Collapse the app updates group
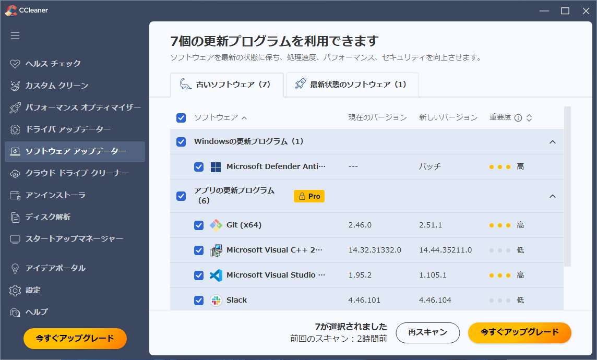The height and width of the screenshot is (360, 597). (553, 196)
